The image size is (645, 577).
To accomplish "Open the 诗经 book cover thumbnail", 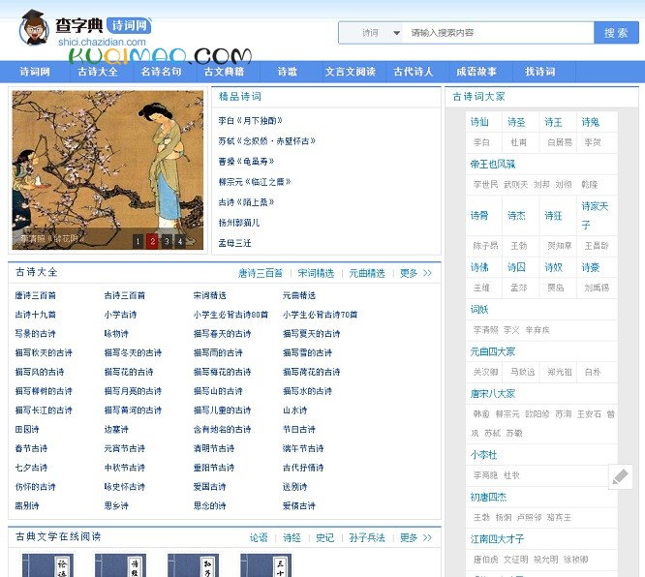I will pos(120,565).
